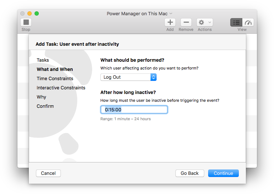Viewport: 274px width, 194px height.
Task: Select the Tasks step in sidebar
Action: [x=43, y=60]
